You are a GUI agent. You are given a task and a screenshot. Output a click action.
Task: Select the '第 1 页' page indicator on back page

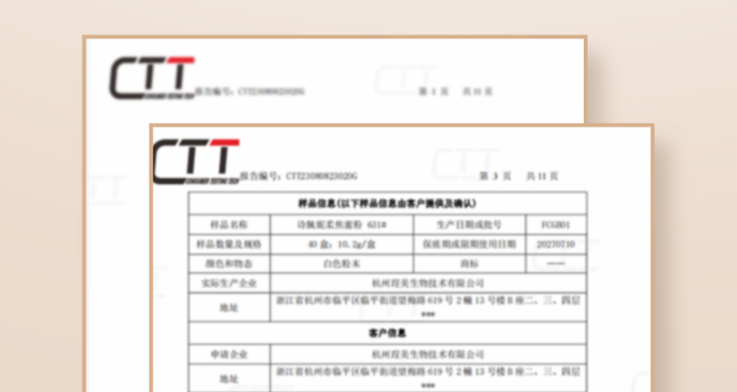click(x=433, y=91)
